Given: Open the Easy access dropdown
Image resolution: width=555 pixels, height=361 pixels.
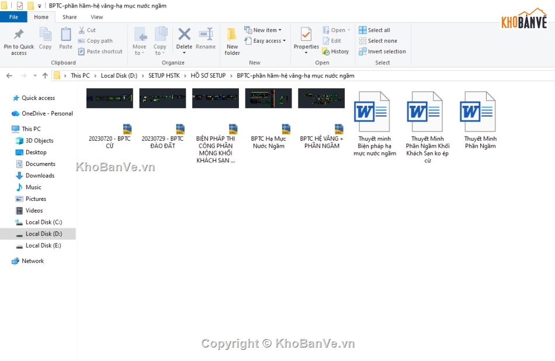Looking at the screenshot, I should [x=269, y=41].
